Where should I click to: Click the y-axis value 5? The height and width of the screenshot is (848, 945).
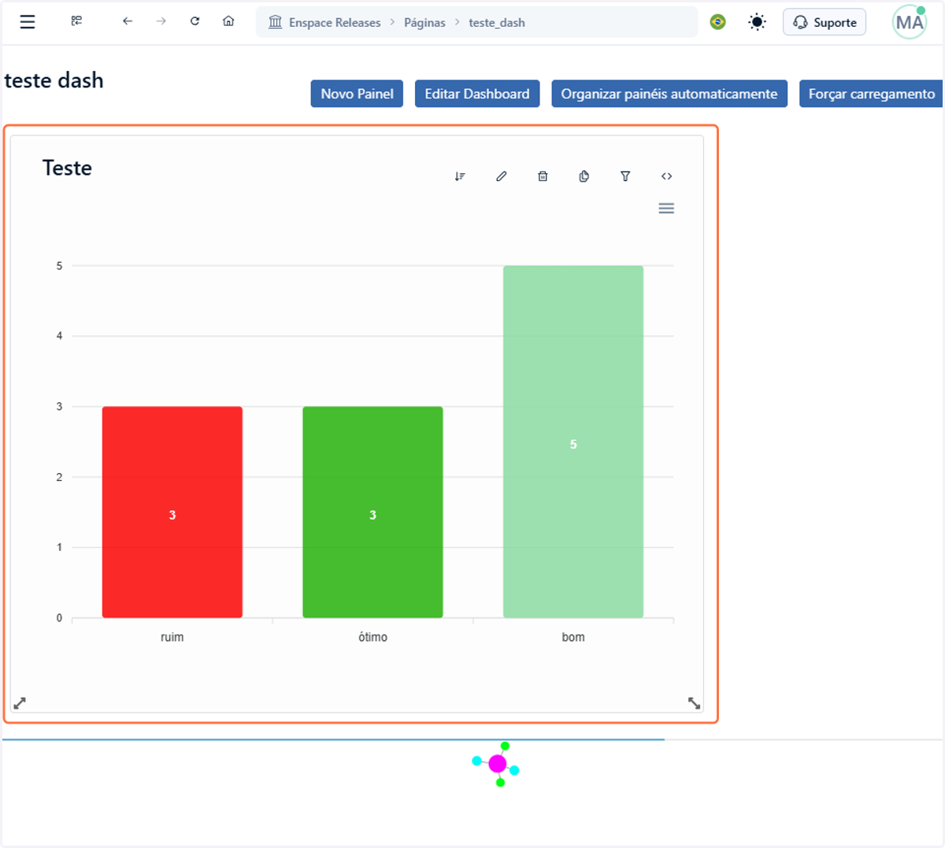[x=59, y=266]
